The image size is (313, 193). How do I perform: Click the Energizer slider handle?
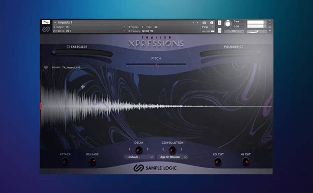pyautogui.click(x=54, y=52)
